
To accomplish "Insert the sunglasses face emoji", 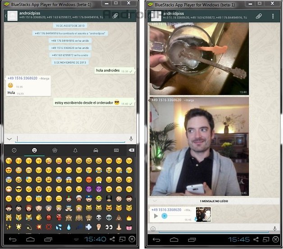I will 18,189.
